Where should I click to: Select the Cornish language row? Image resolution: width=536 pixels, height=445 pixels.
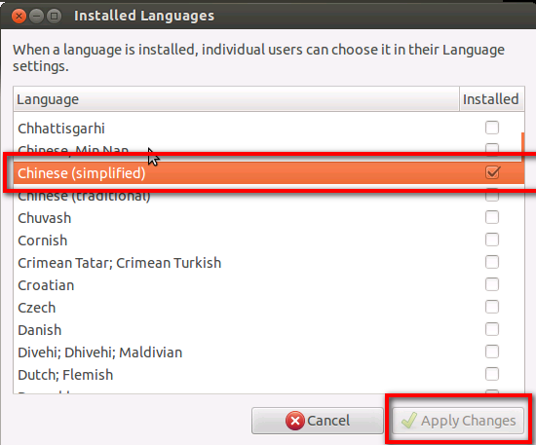(269, 241)
